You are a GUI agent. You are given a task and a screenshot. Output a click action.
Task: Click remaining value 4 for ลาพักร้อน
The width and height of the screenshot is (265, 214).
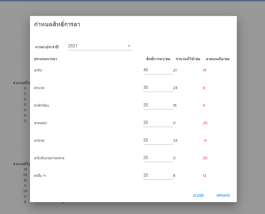(204, 105)
